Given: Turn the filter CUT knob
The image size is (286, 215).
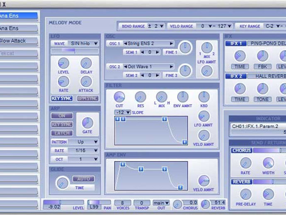Looking at the screenshot, I should pyautogui.click(x=119, y=97).
